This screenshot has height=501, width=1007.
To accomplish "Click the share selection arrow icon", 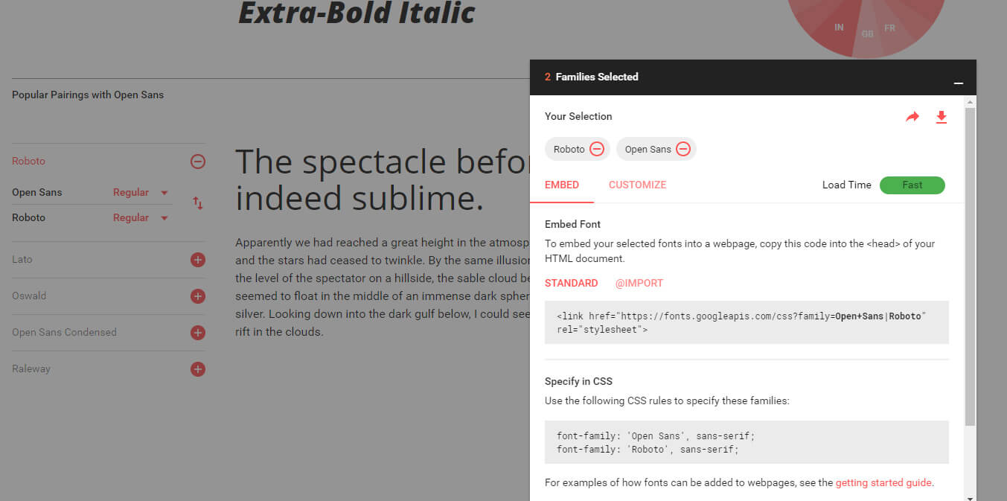I will click(x=912, y=117).
